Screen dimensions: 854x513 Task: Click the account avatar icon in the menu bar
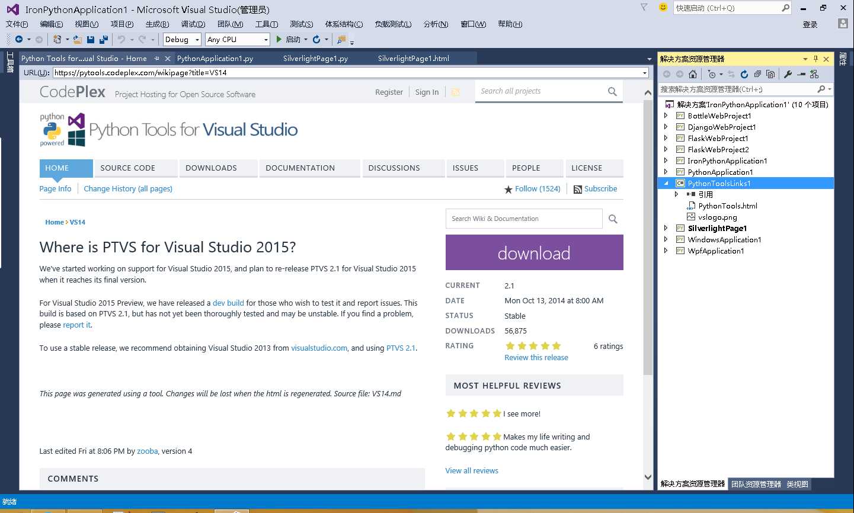click(843, 24)
